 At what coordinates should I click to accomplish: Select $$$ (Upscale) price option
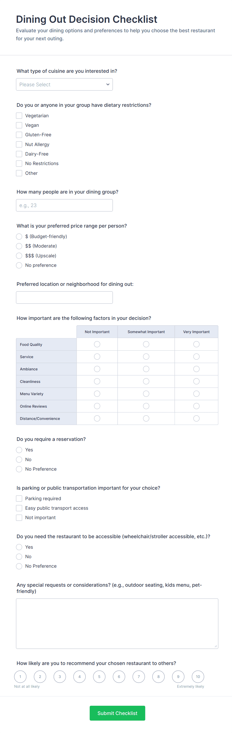click(19, 256)
